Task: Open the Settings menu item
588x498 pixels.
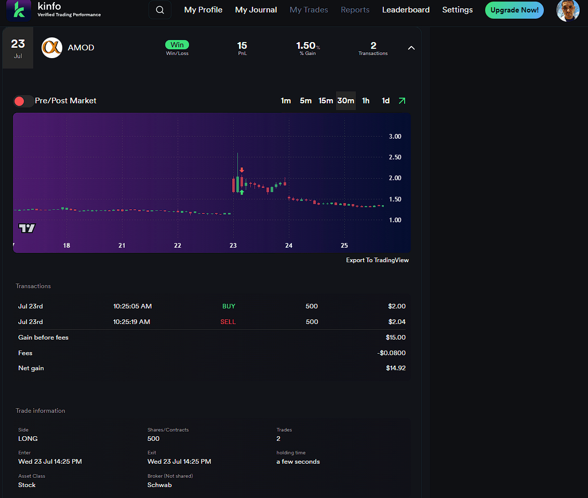Action: (457, 10)
